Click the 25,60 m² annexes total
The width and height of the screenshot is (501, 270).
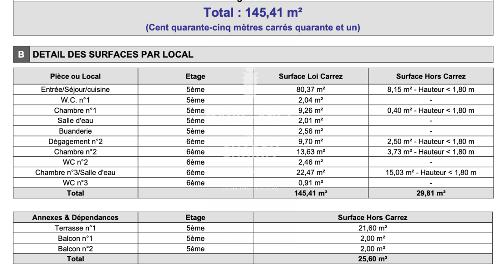click(373, 259)
